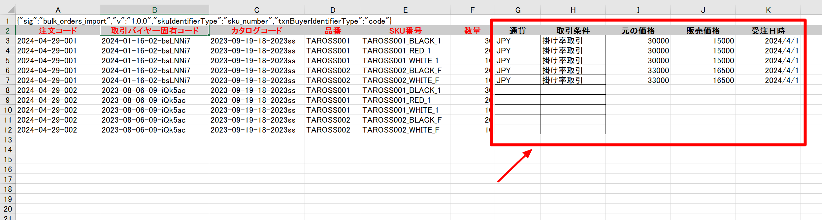Viewport: 822px width, 220px height.
Task: Select column I header
Action: click(638, 10)
